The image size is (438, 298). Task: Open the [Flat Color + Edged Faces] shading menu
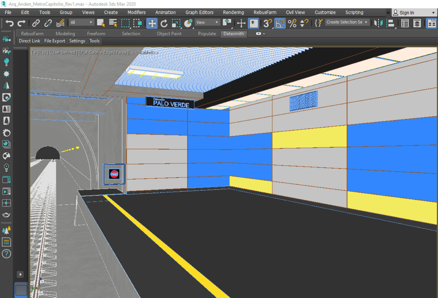click(x=104, y=53)
